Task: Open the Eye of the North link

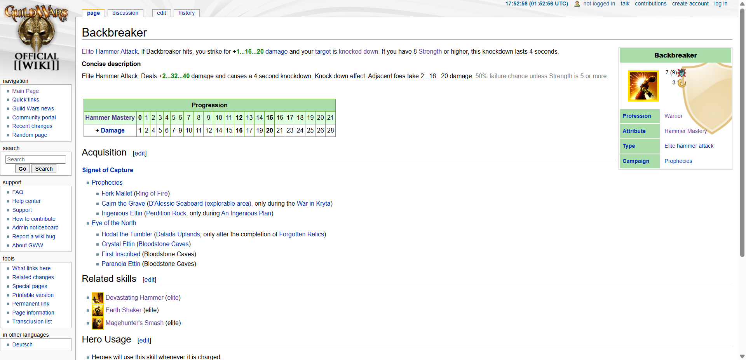Action: 114,223
